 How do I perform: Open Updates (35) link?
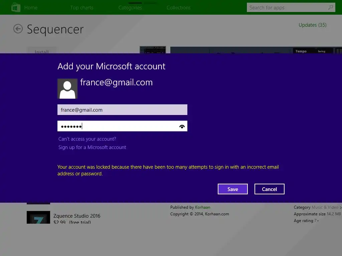312,25
